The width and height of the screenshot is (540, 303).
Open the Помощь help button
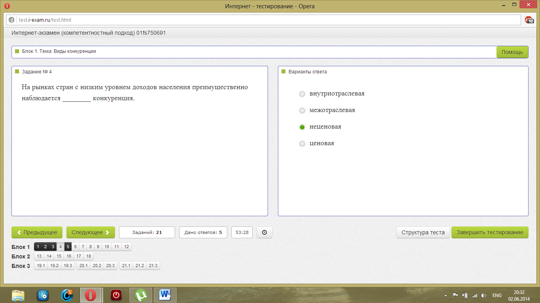[512, 52]
